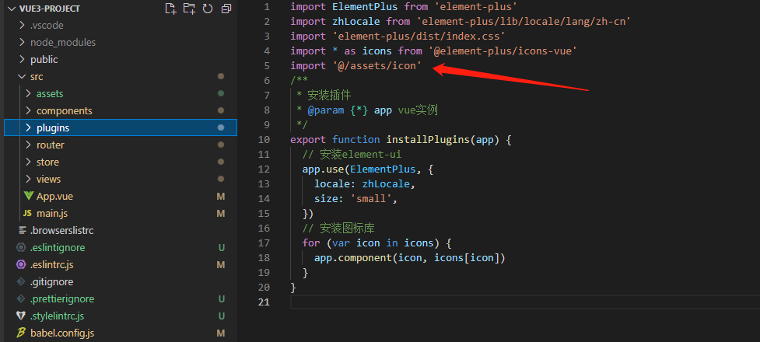The height and width of the screenshot is (342, 760).
Task: Collapse the src folder chevron
Action: 22,76
